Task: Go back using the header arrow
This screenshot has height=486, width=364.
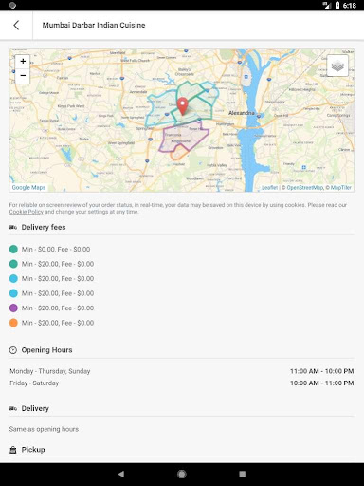Action: pyautogui.click(x=16, y=26)
